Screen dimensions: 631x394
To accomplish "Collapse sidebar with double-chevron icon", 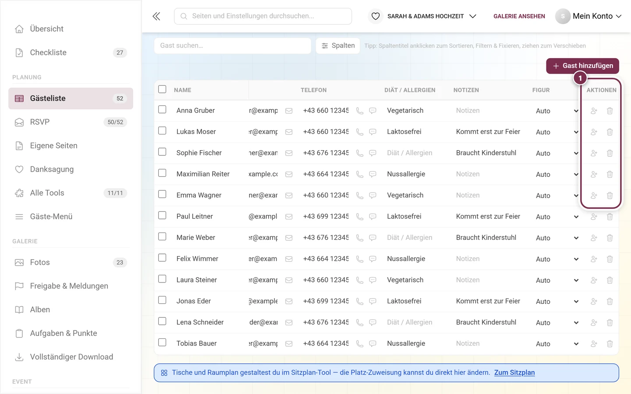I will click(156, 16).
